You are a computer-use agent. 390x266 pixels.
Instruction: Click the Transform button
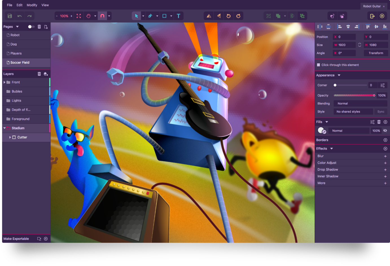(x=376, y=53)
